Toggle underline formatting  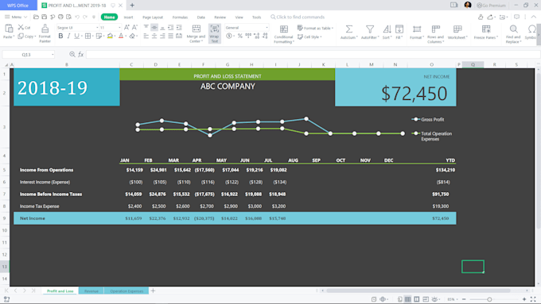click(76, 37)
